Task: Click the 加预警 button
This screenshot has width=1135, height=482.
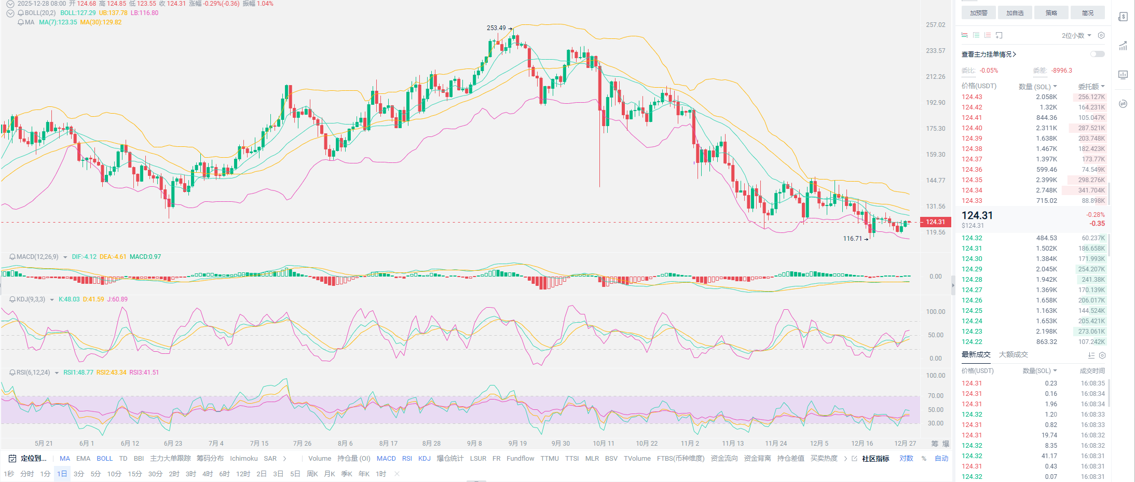Action: (x=978, y=13)
